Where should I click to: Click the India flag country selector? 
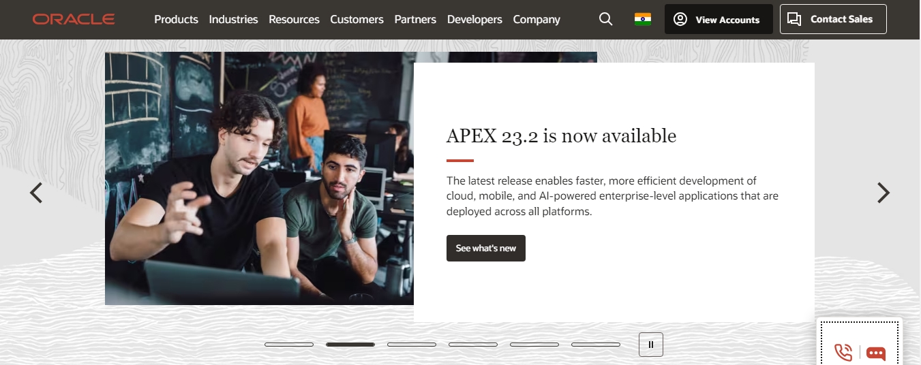[642, 19]
